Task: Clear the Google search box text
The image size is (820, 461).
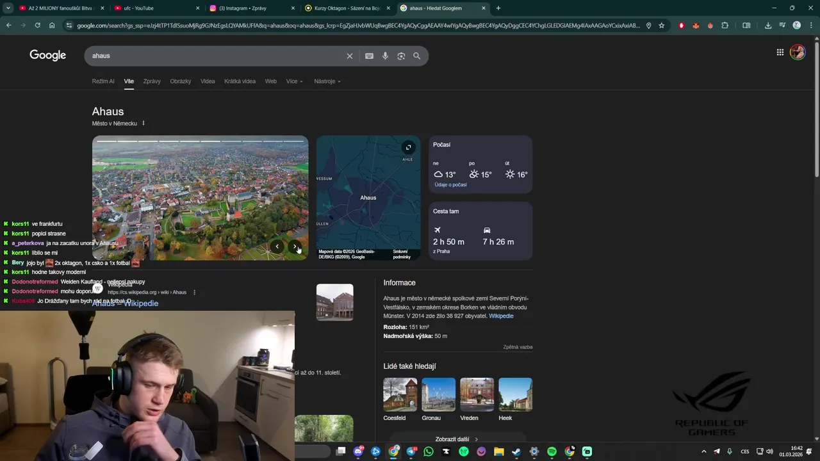Action: tap(349, 56)
